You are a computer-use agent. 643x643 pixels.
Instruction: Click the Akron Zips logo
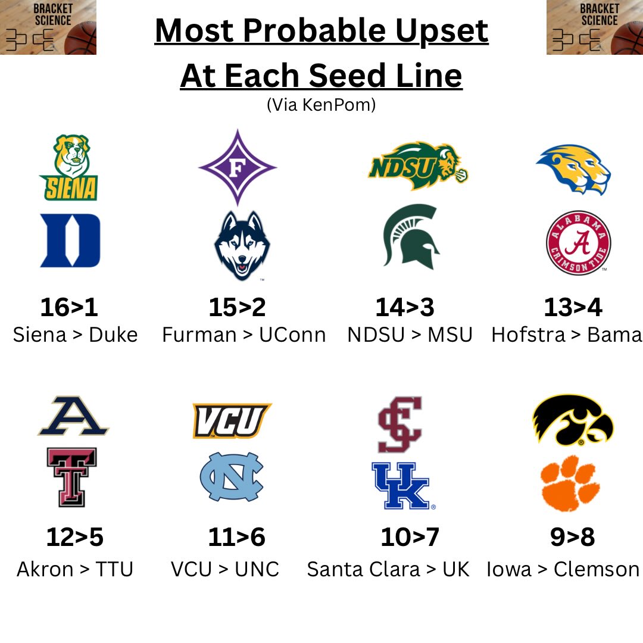74,416
